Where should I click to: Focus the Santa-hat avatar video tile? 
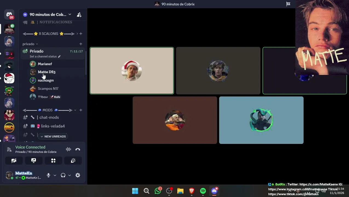(x=132, y=71)
